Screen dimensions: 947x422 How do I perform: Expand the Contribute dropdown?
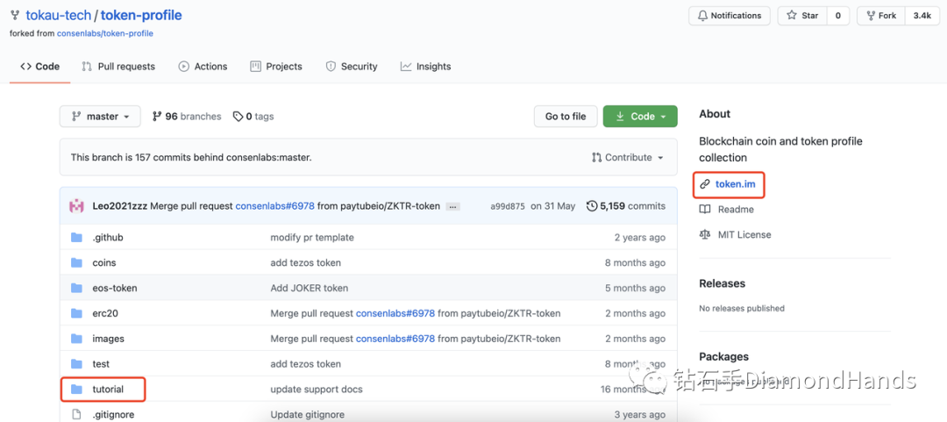[628, 158]
